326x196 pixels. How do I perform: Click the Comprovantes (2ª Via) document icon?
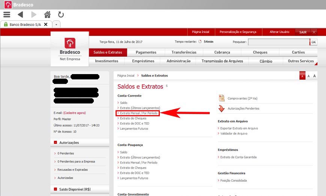221,98
